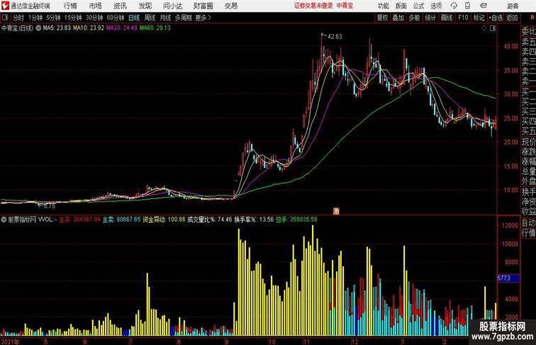
Task: Click the 返回 back button
Action: pyautogui.click(x=512, y=18)
